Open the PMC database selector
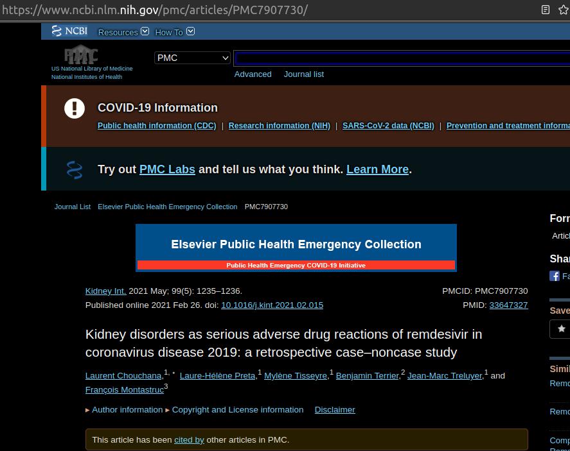This screenshot has height=451, width=570. coord(192,58)
